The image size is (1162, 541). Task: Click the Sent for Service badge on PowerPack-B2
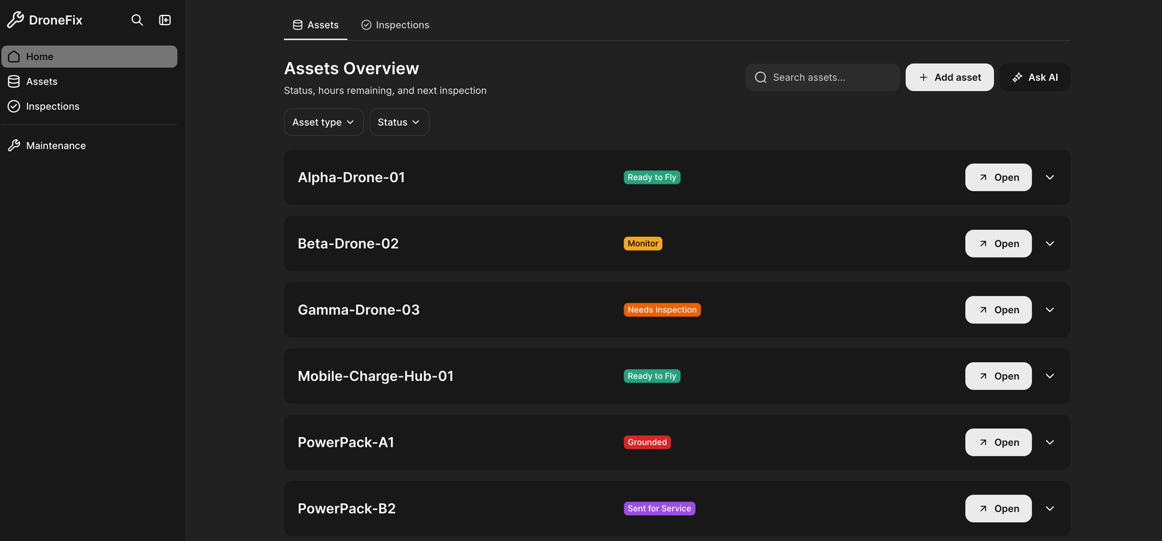click(659, 509)
